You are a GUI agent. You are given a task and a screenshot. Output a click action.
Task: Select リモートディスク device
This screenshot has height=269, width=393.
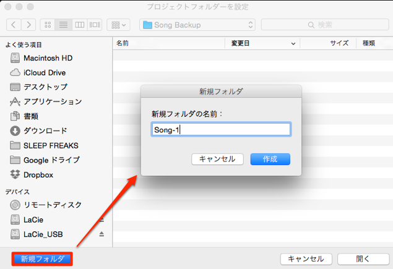[x=46, y=205]
